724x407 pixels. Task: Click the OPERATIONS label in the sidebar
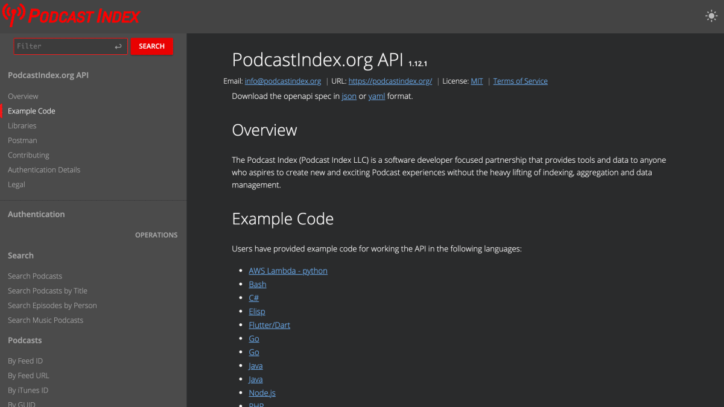[x=156, y=235]
